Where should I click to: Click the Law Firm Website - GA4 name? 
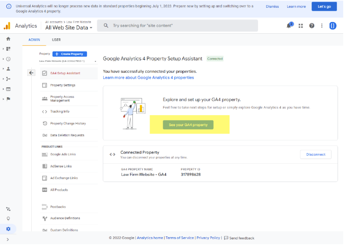(x=144, y=174)
